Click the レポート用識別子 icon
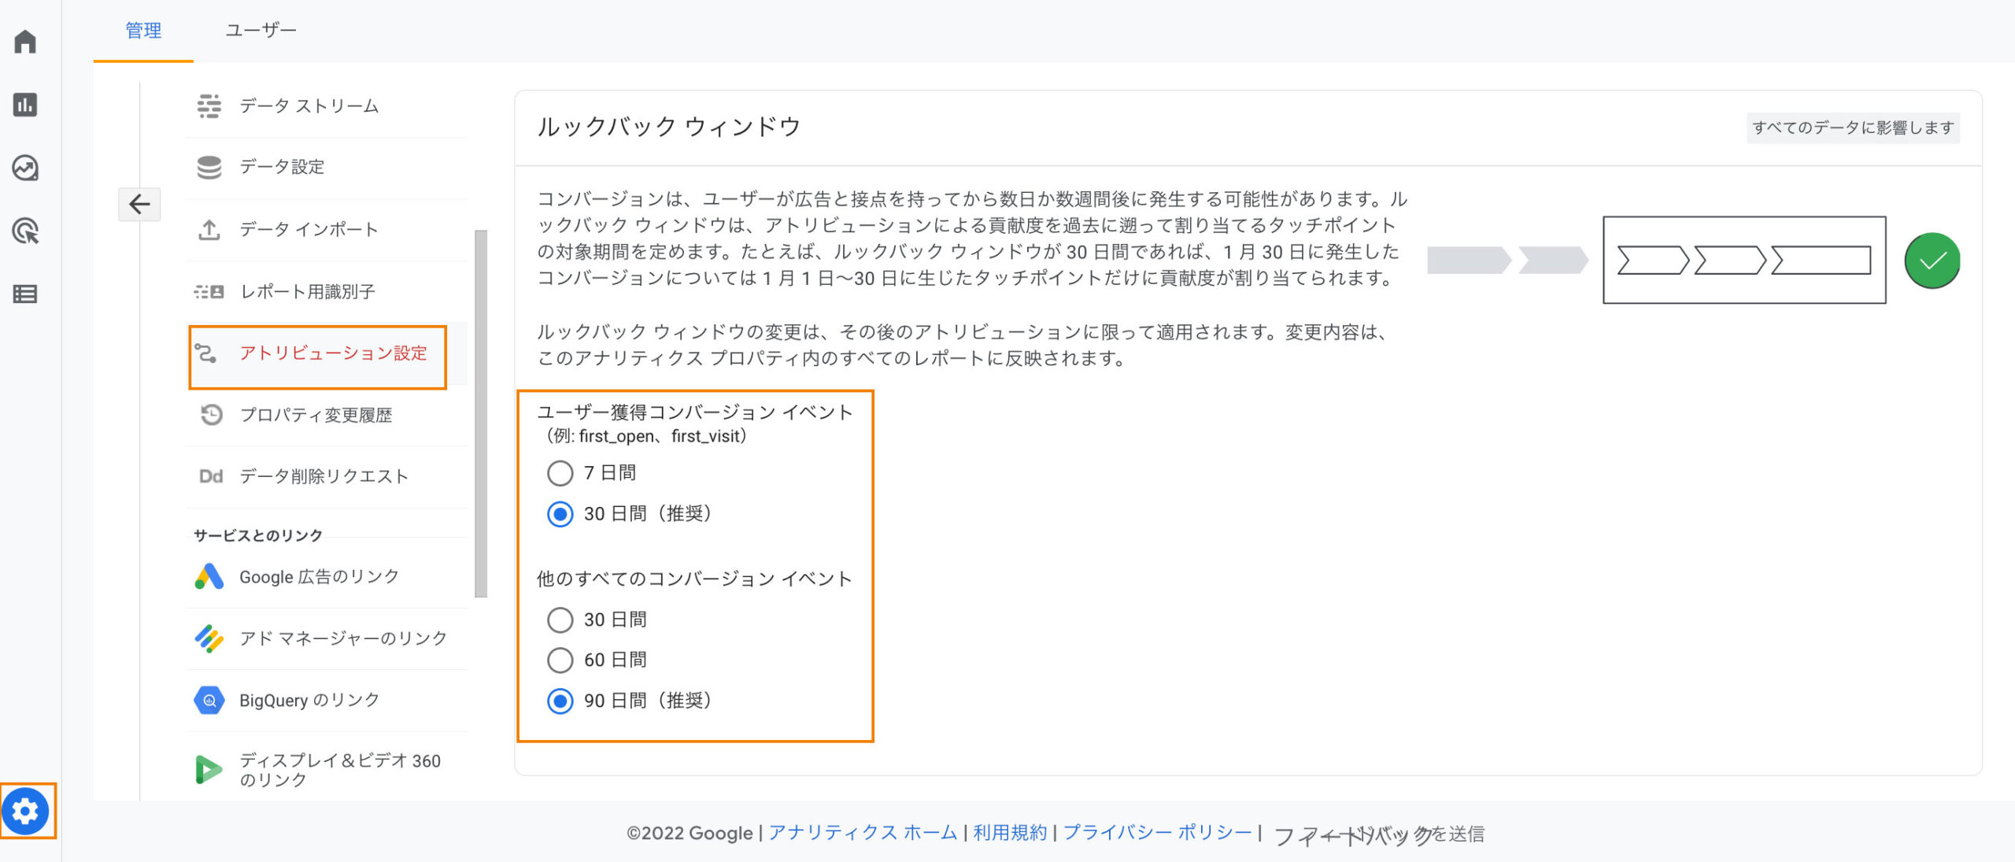Screen dimensions: 2015x862 [x=209, y=291]
